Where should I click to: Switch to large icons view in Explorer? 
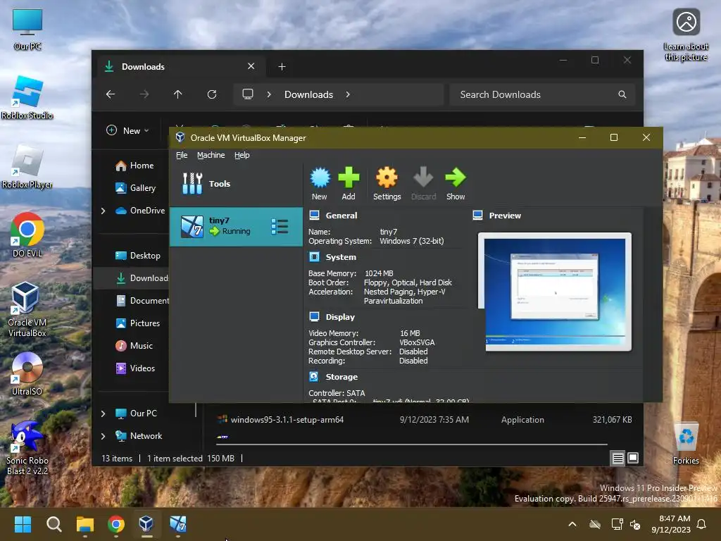[x=633, y=458]
